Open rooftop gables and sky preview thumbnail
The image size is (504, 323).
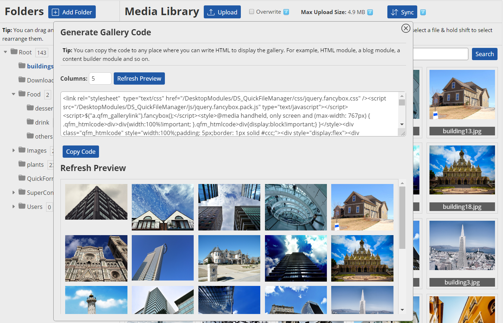coord(163,207)
